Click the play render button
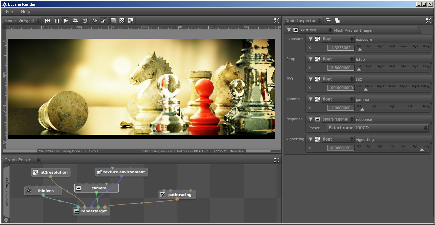Screen dimensions: 435x225 coord(66,21)
